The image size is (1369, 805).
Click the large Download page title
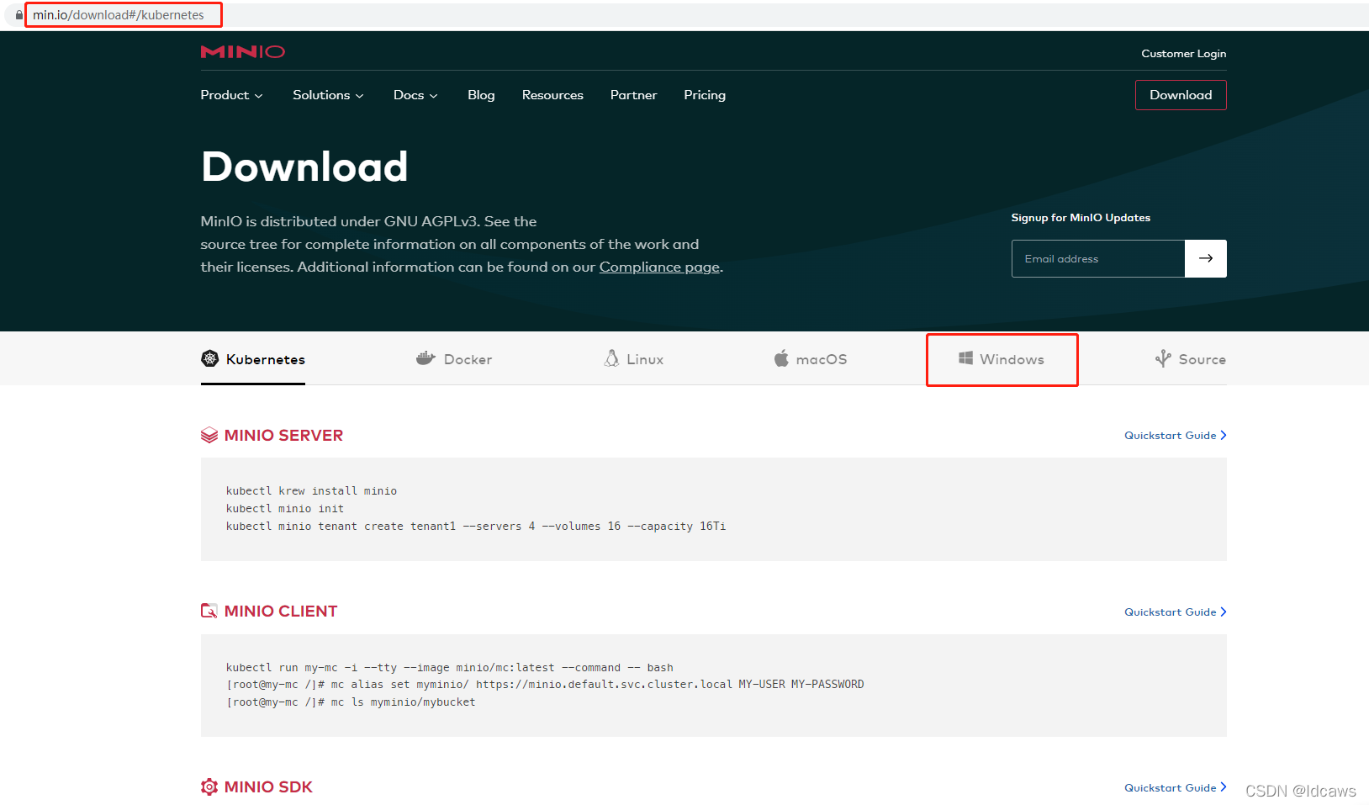304,166
